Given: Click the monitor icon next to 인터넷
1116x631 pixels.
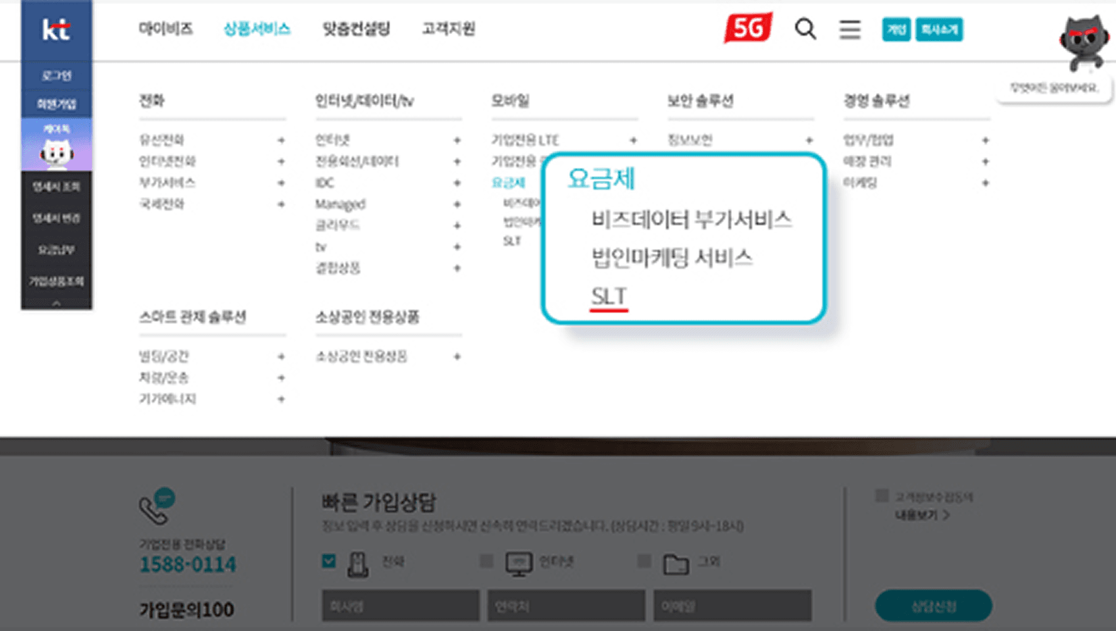Looking at the screenshot, I should coord(518,564).
